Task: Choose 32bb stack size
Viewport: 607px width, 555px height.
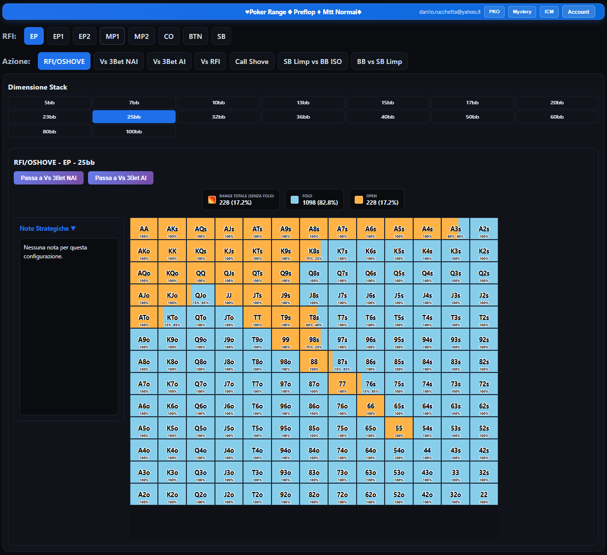Action: (219, 117)
